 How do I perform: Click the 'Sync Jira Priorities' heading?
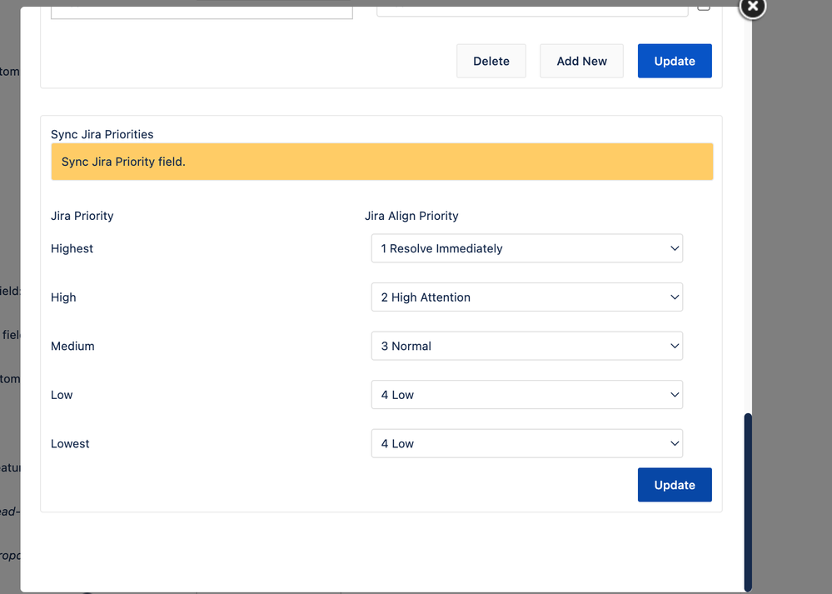[102, 134]
